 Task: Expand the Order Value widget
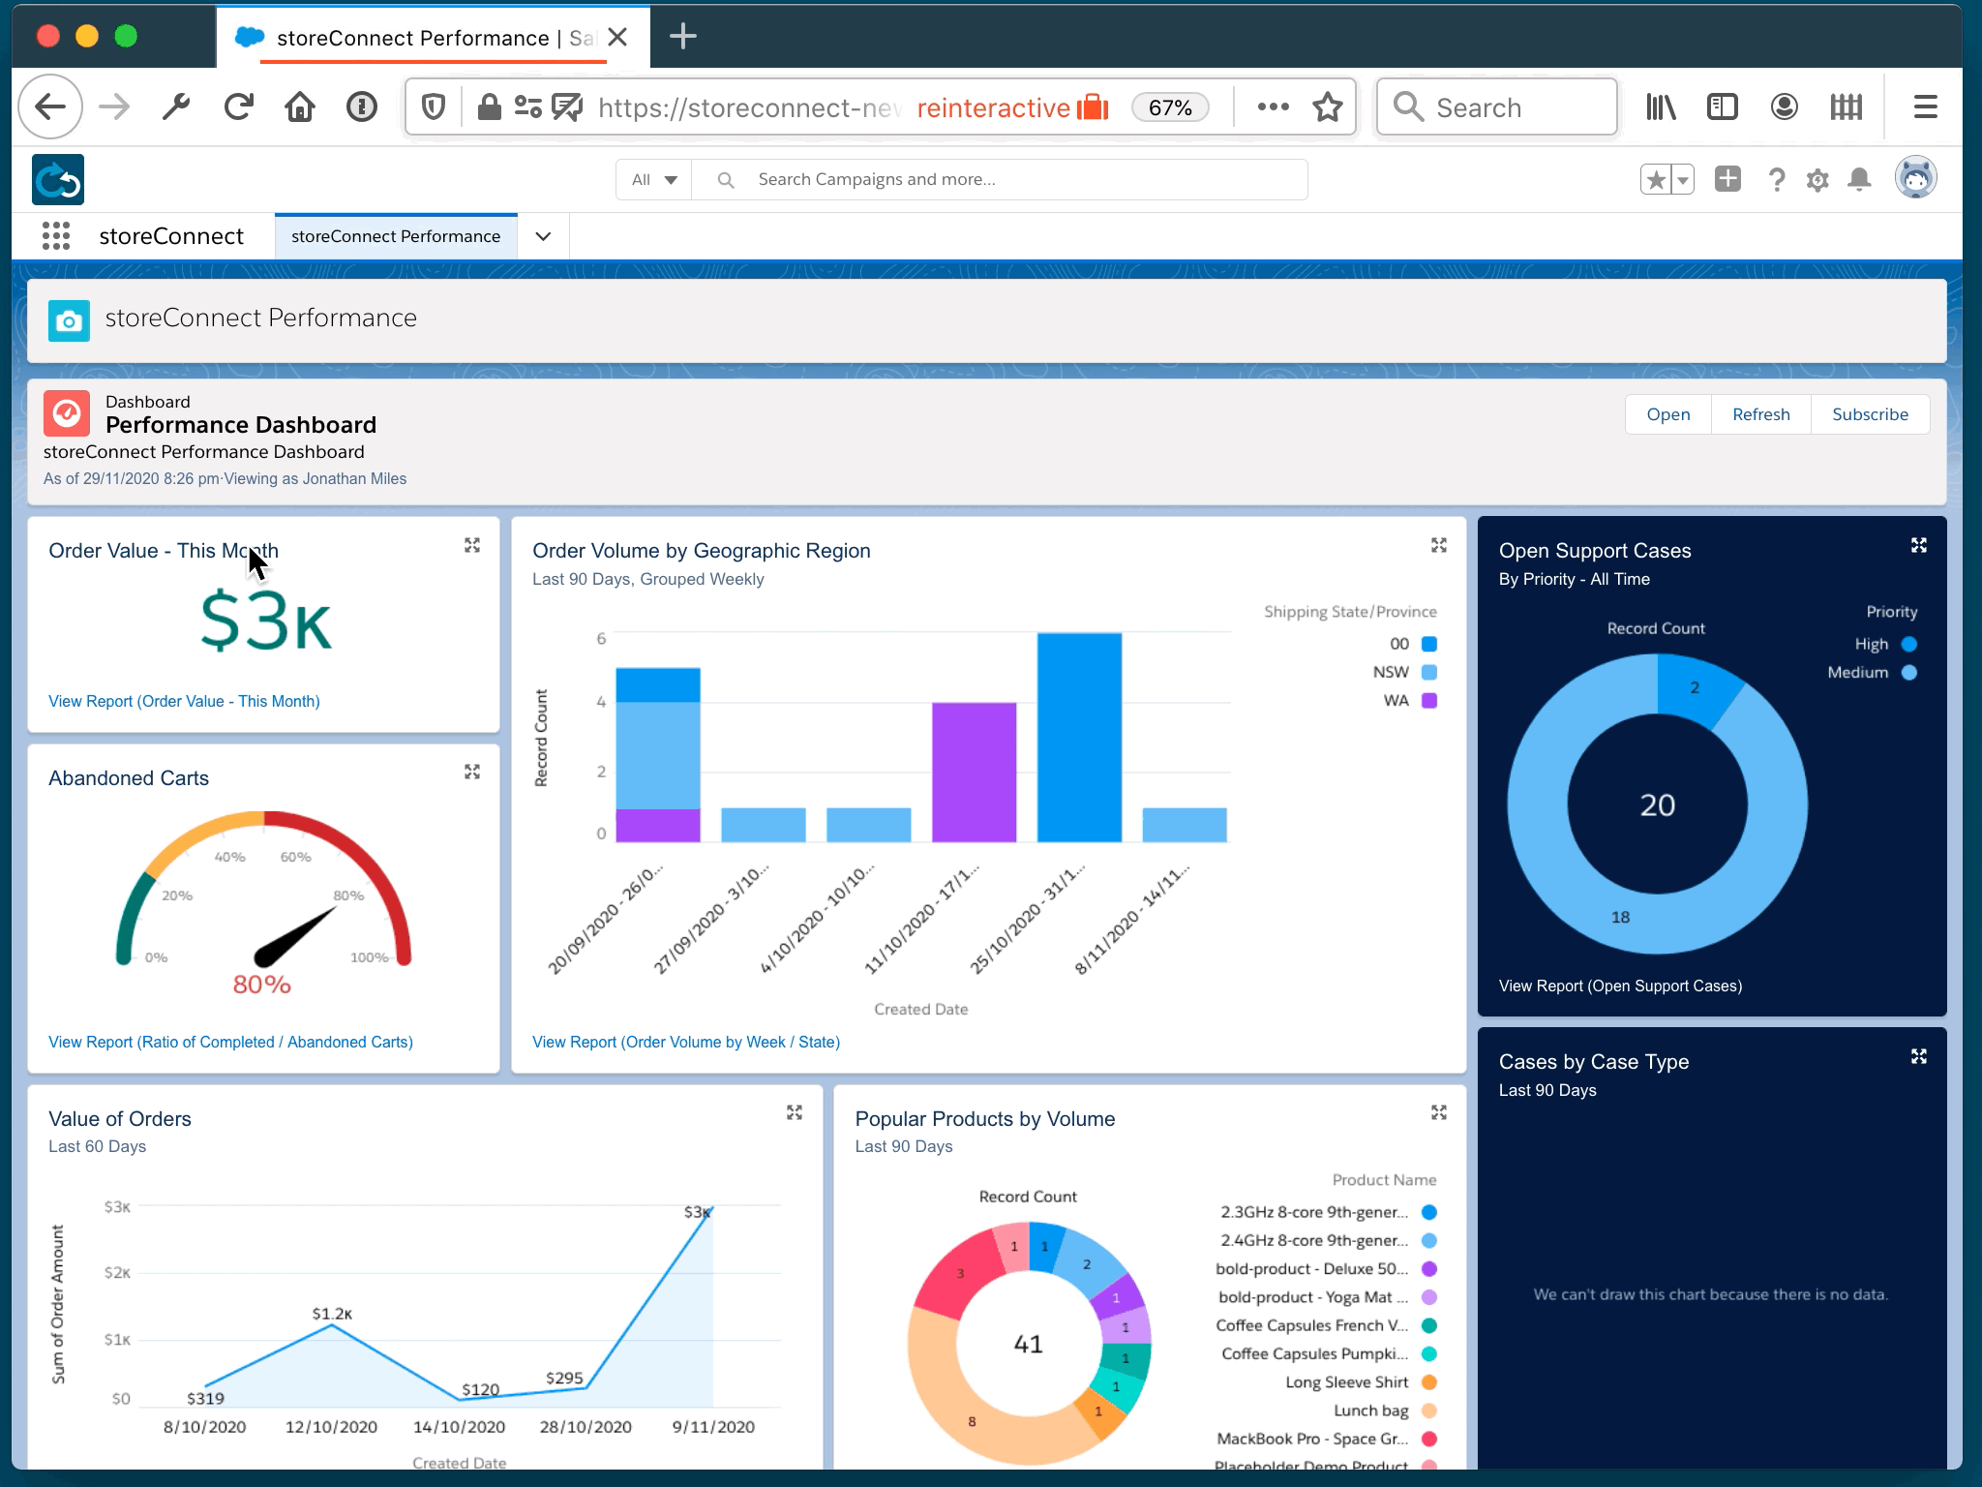click(472, 545)
